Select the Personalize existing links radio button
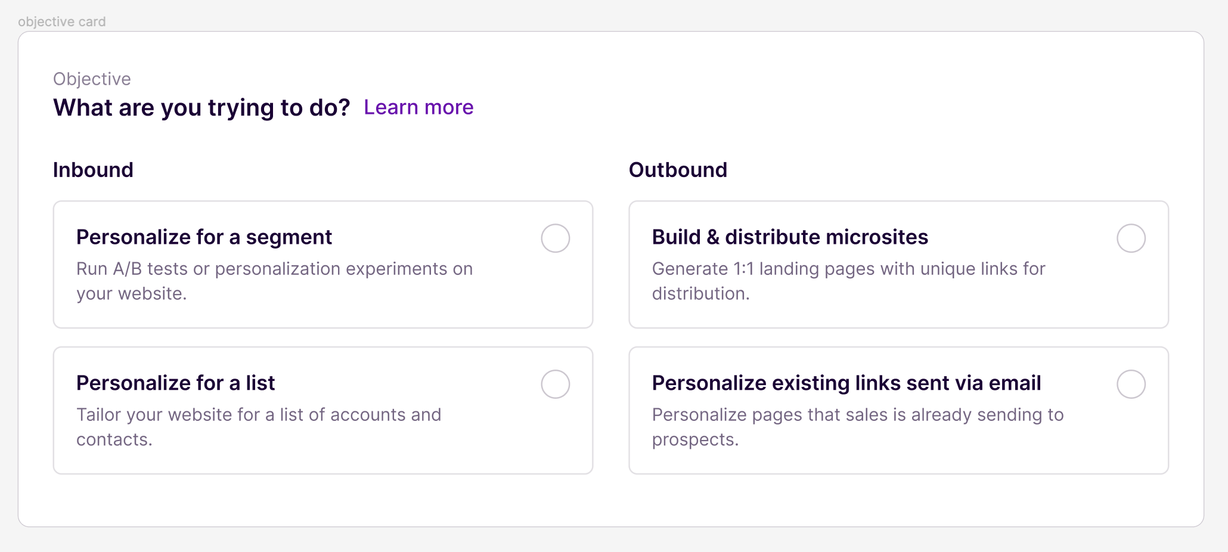Screen dimensions: 1228x552 tap(1131, 384)
